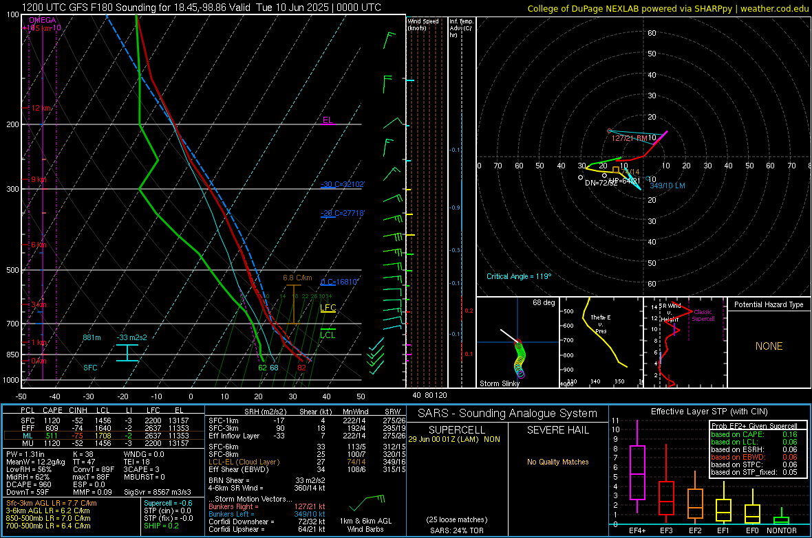Click the STP (cin) = 0.0 value
Image resolution: width=812 pixels, height=538 pixels.
coord(167,511)
